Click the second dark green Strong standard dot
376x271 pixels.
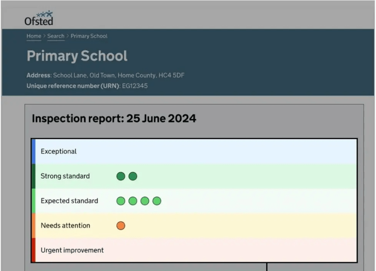133,176
